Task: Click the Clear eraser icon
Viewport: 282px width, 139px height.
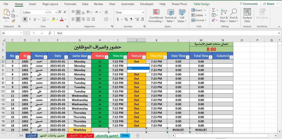Action: 213,20
